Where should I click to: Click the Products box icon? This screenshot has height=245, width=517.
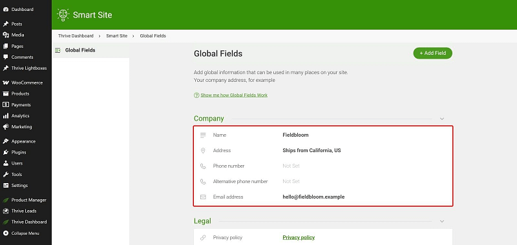6,93
